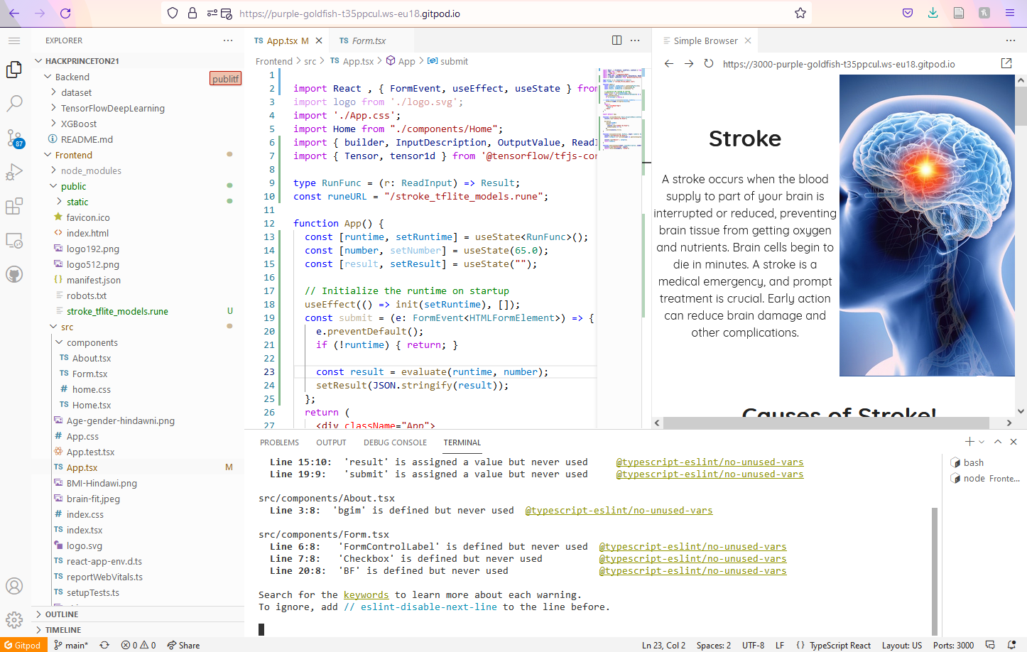Reload the browser page
The width and height of the screenshot is (1027, 652).
click(65, 13)
